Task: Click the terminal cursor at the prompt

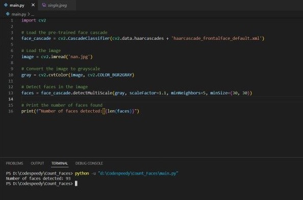Action: (x=76, y=183)
